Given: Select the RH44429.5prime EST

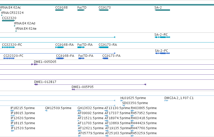Looking at the screenshot, I should pyautogui.click(x=132, y=126).
